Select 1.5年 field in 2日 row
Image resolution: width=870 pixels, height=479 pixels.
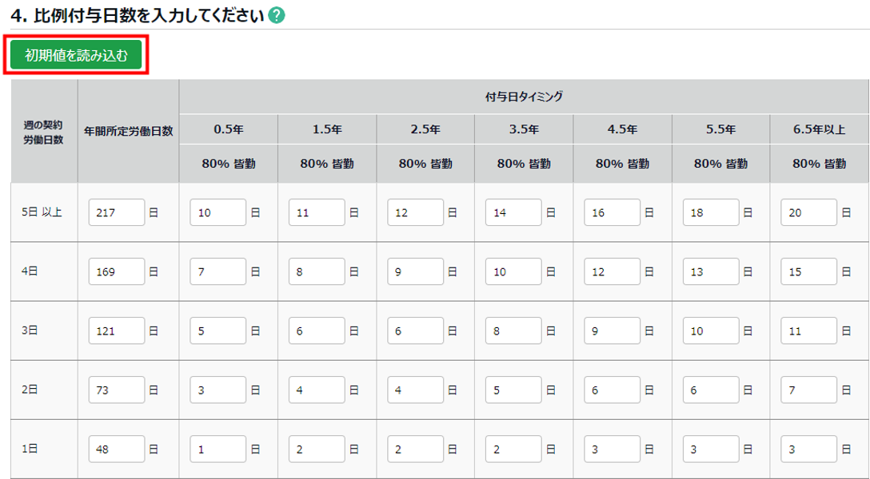(x=317, y=390)
